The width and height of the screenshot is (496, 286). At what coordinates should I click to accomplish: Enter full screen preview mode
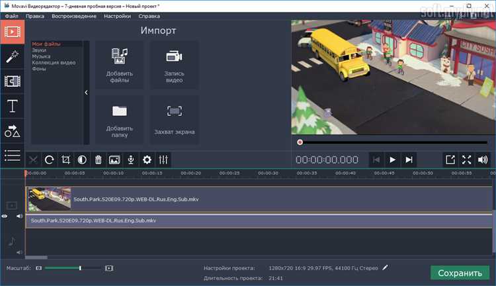(x=467, y=160)
